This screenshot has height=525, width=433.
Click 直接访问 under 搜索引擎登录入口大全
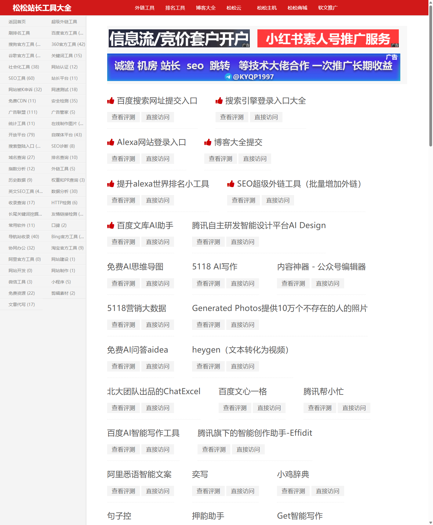pos(266,117)
